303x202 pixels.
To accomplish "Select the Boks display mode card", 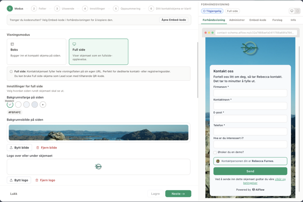I will [36, 52].
